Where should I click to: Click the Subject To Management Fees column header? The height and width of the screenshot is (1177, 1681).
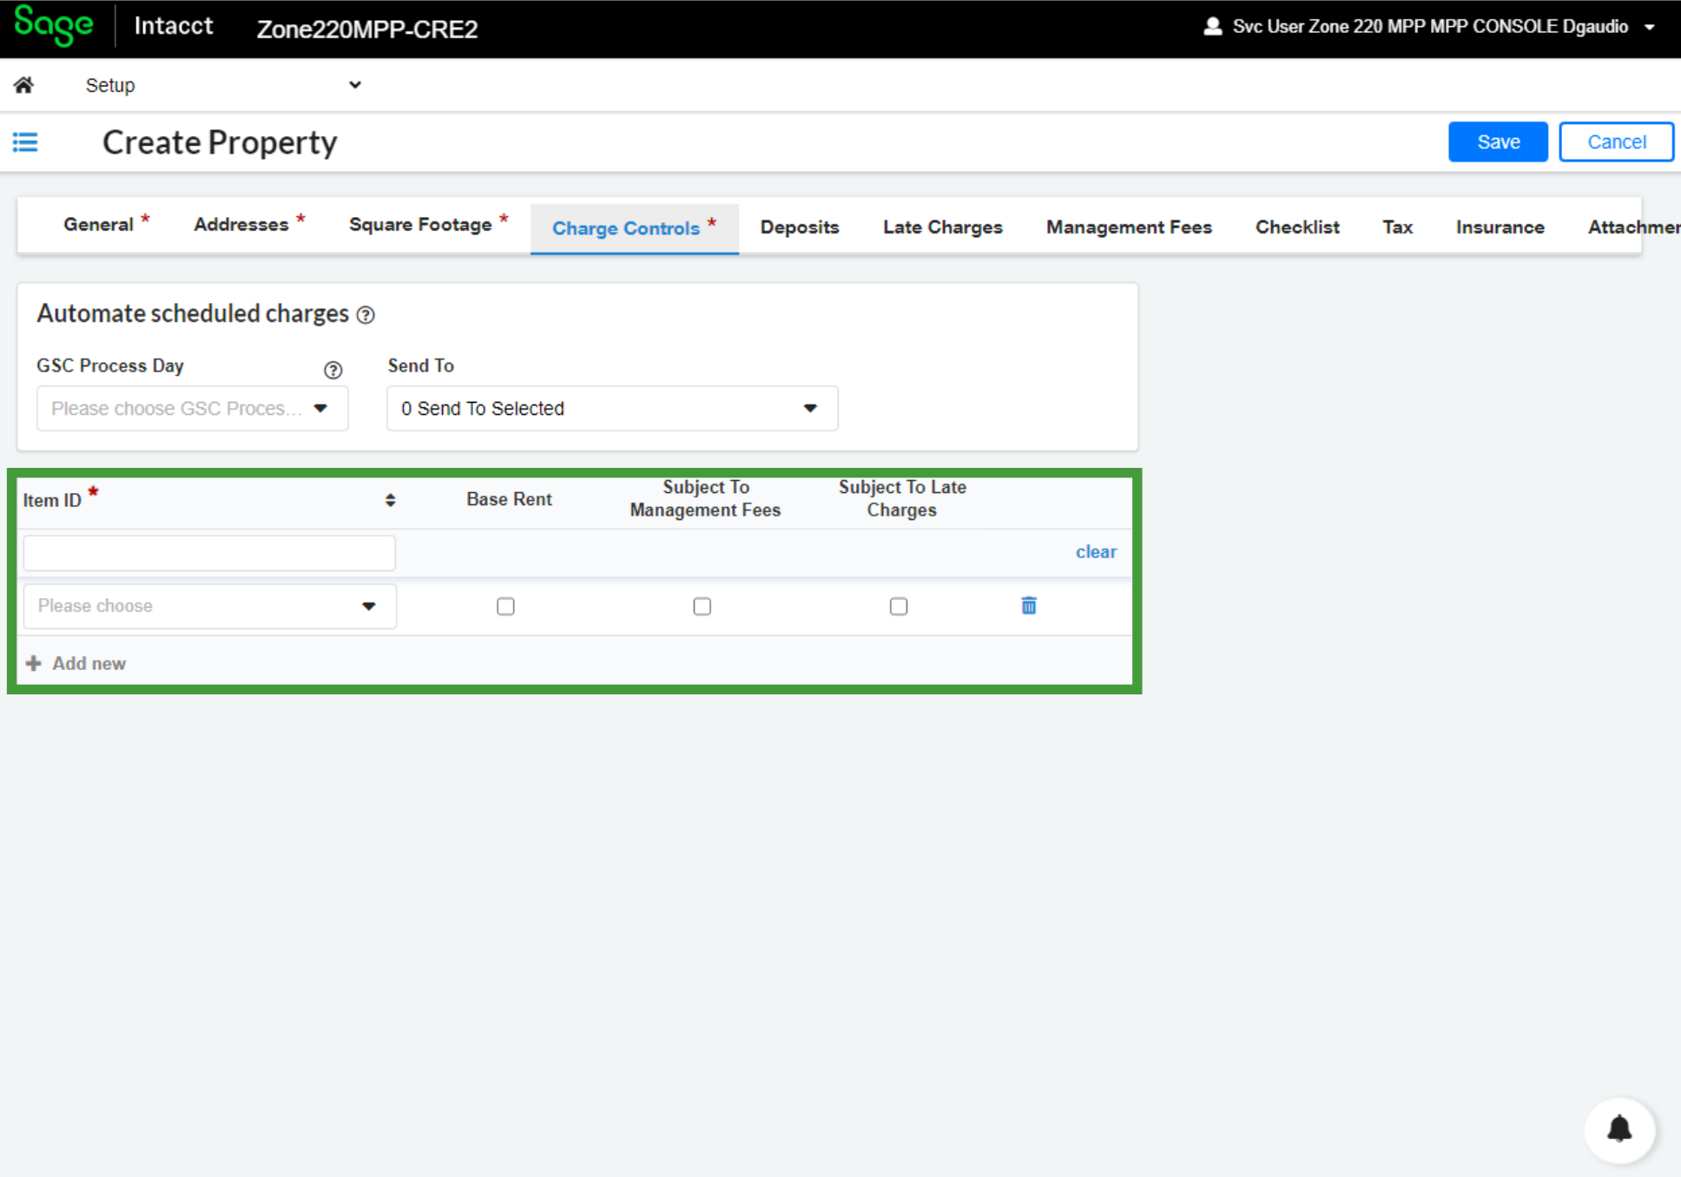[x=705, y=498]
